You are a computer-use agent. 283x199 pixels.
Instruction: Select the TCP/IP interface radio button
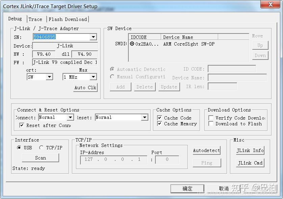(x=41, y=148)
